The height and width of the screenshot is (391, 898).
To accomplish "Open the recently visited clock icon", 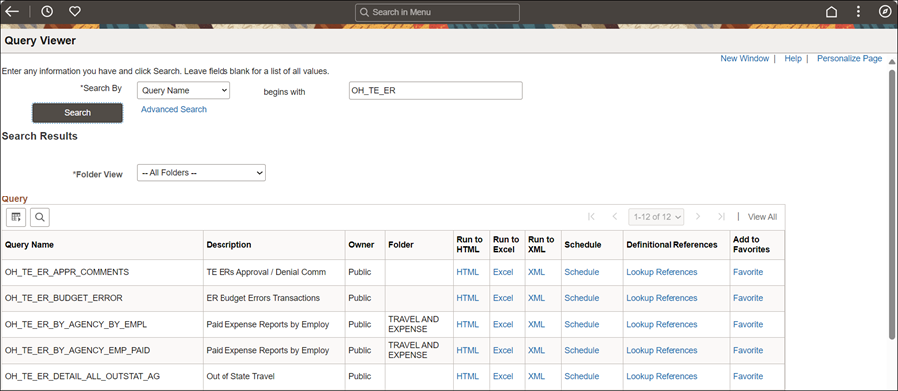I will pyautogui.click(x=47, y=11).
